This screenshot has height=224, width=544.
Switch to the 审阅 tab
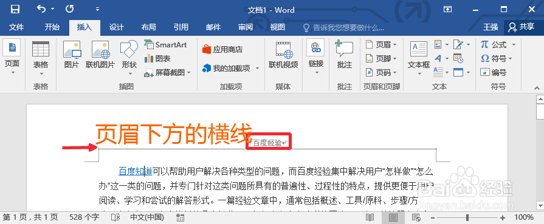(246, 27)
